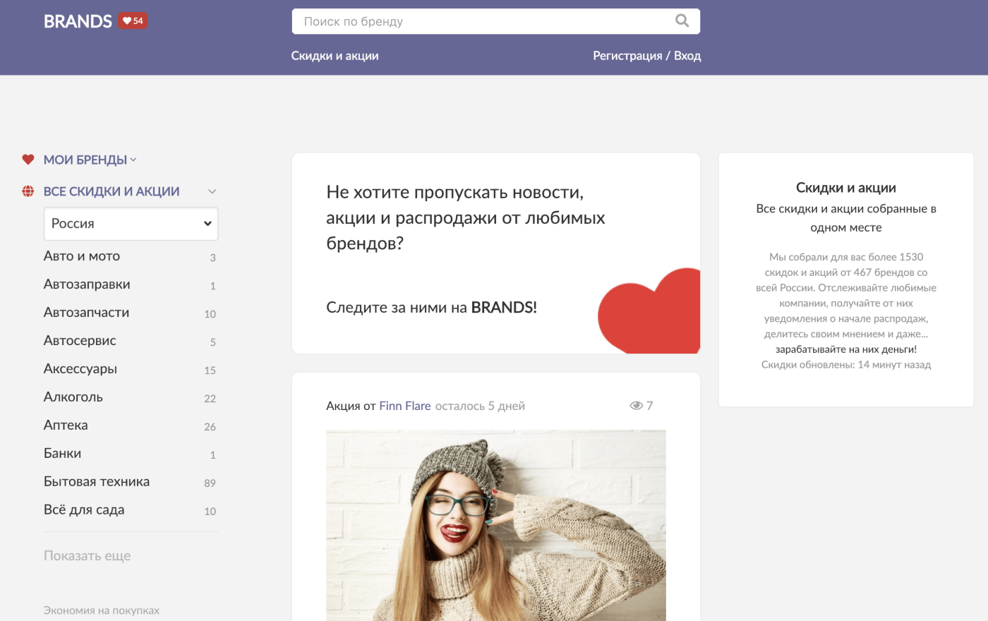Click Регистрация / Вход
Viewport: 988px width, 621px height.
pyautogui.click(x=646, y=55)
